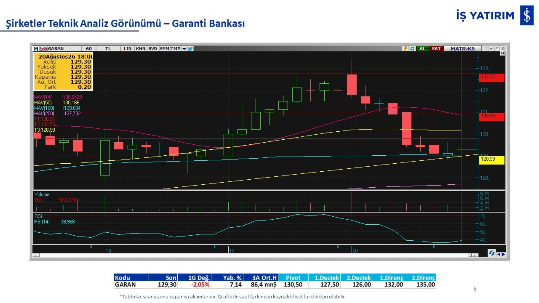Select the 132,75 resistance price label

(x=492, y=77)
